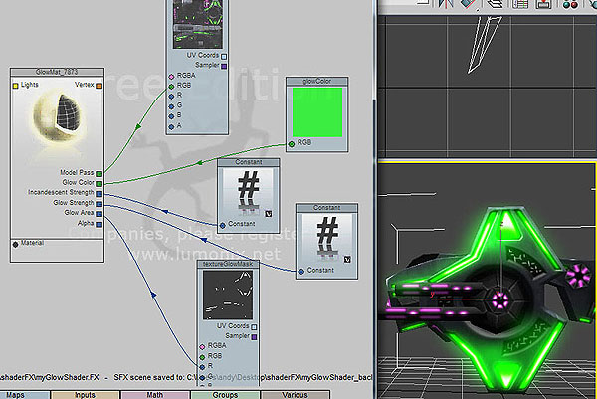Screen dimensions: 597x399
Task: Toggle UV Coords box on textureGlowMask node
Action: point(253,327)
